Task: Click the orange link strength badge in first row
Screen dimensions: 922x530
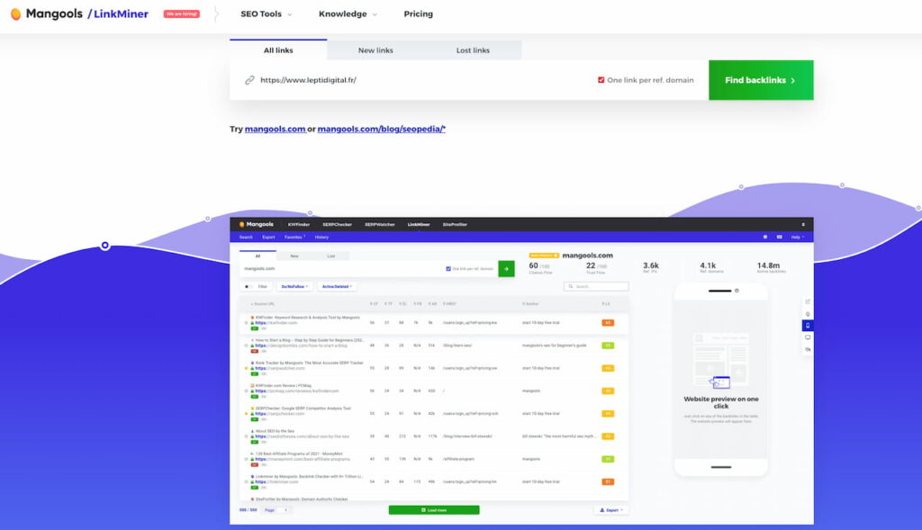Action: [x=608, y=322]
